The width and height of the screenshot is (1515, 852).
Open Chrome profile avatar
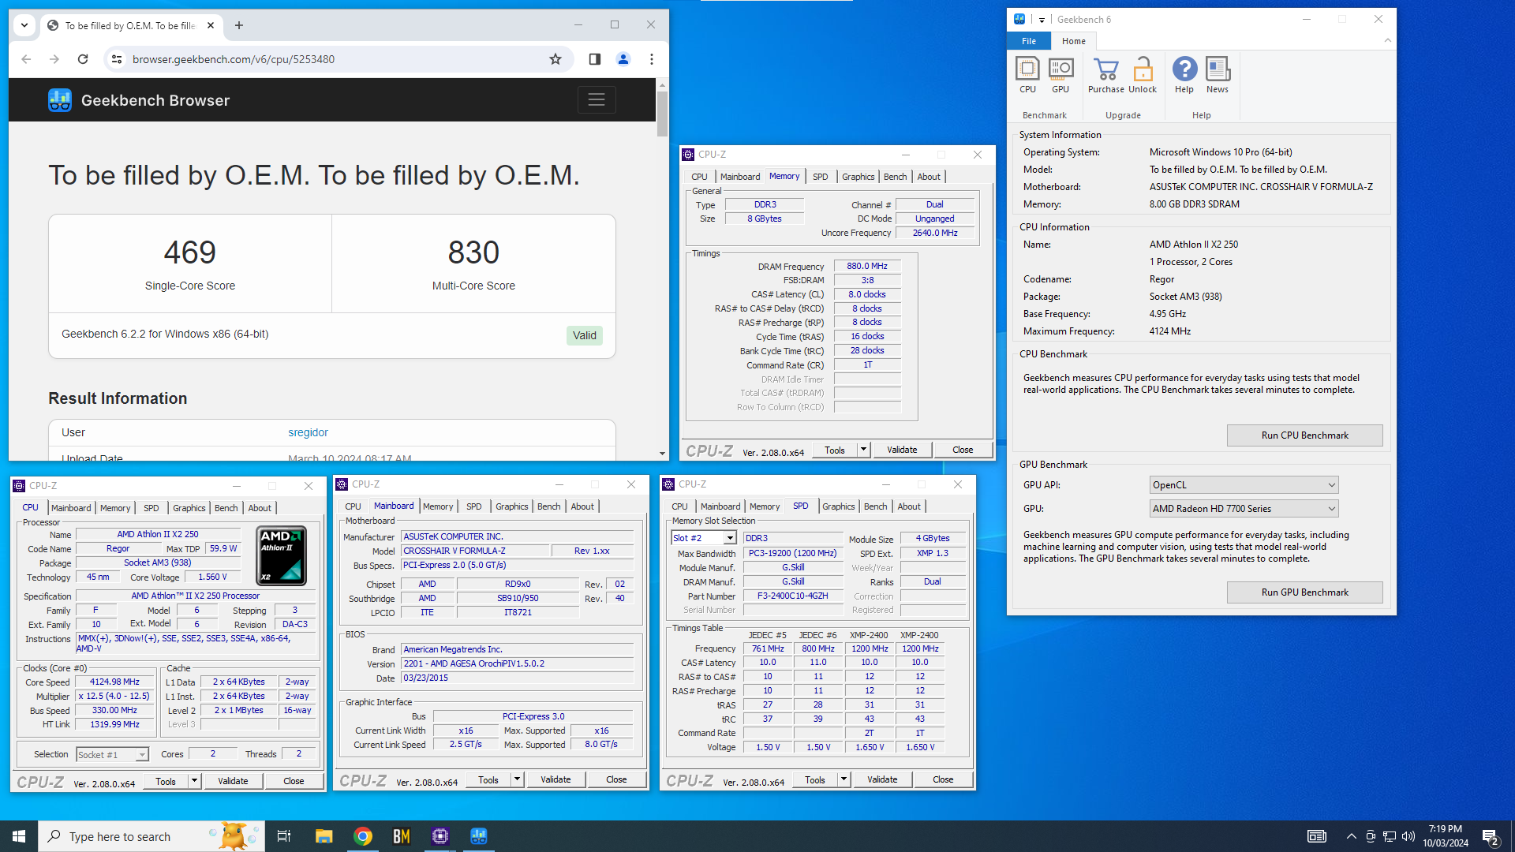(x=623, y=59)
